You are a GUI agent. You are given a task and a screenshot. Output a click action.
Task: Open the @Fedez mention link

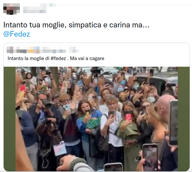tap(16, 34)
